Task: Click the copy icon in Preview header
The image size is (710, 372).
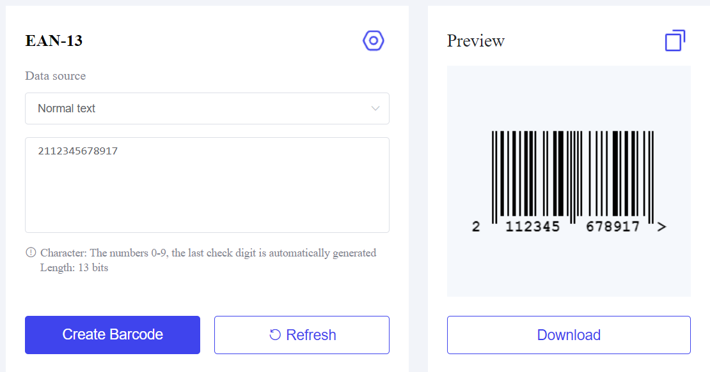Action: (x=675, y=41)
